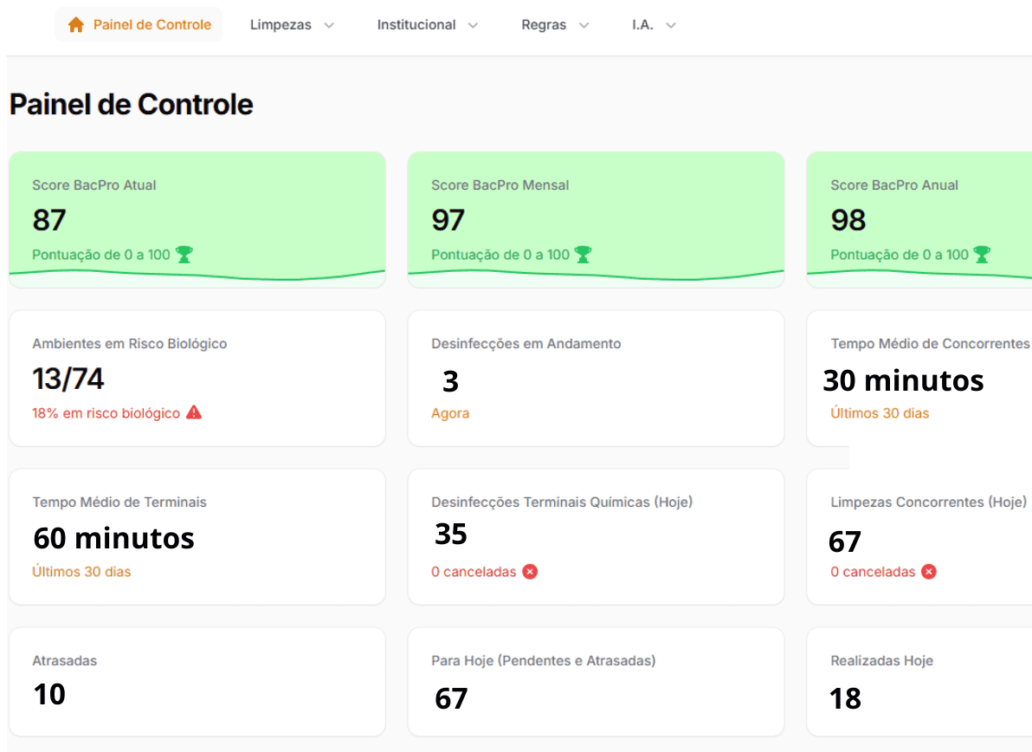Click the Desinfecções em Andamento label

[526, 344]
